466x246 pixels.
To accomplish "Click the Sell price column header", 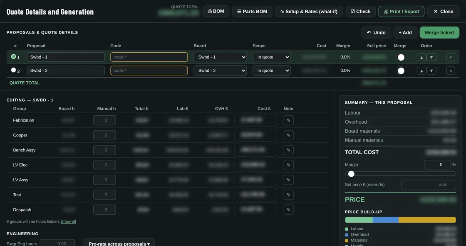I will coord(376,46).
